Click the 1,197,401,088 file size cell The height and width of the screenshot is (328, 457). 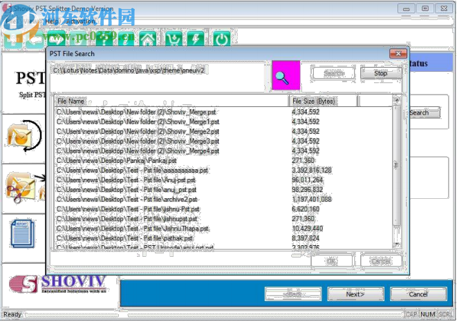[x=312, y=200]
